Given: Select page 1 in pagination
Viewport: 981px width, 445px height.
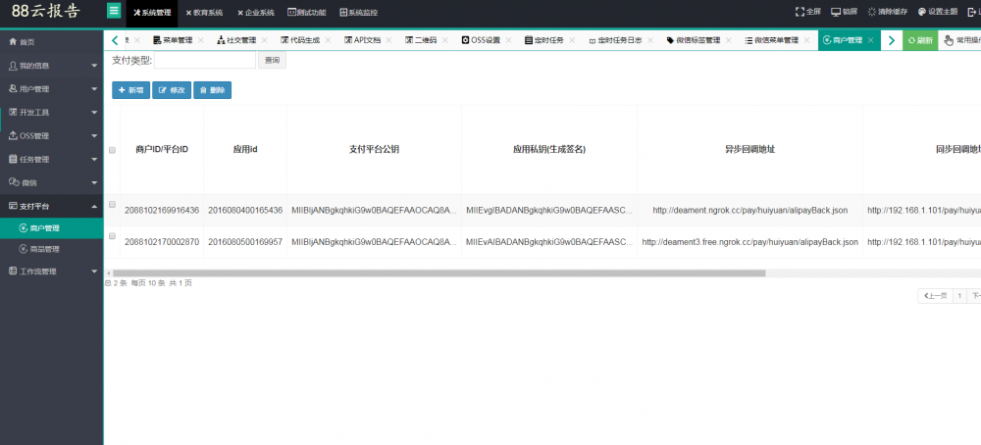Looking at the screenshot, I should (959, 296).
